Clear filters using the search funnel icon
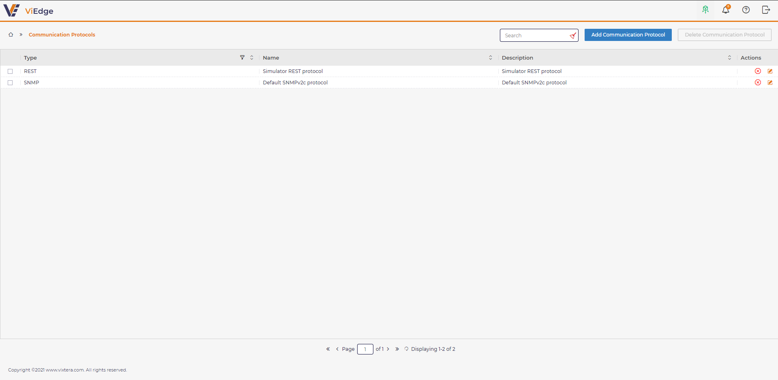 [x=573, y=36]
